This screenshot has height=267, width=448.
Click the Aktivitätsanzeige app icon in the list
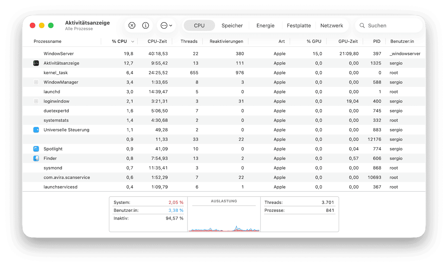36,63
